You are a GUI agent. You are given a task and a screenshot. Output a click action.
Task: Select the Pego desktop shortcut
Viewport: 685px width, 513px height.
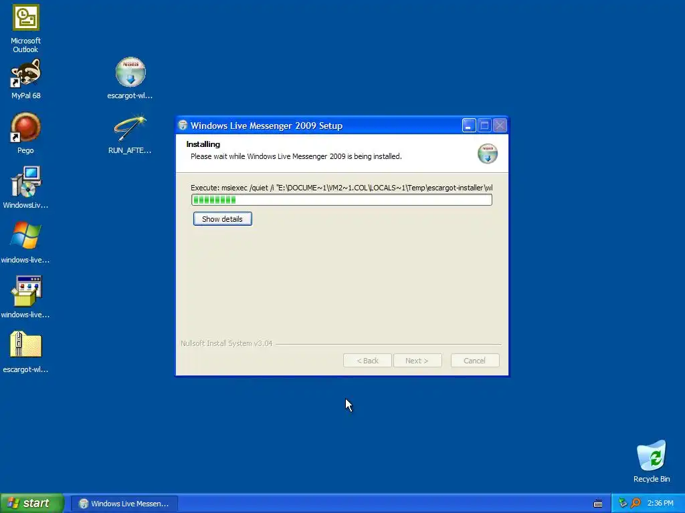click(x=26, y=134)
